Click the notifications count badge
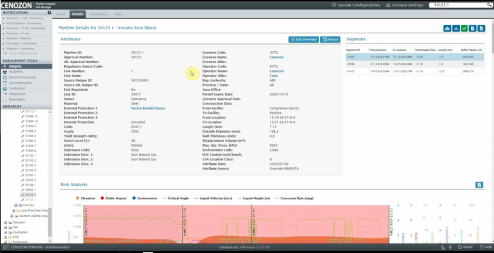This screenshot has width=494, height=253. 49,13
